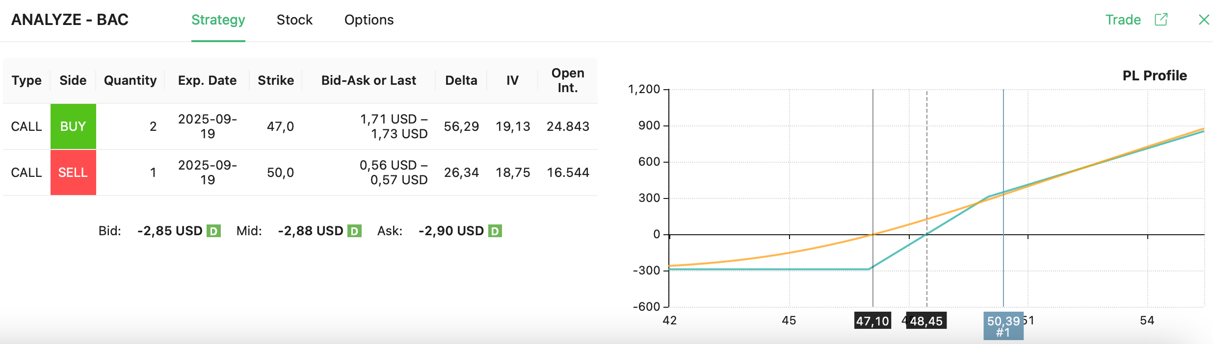Image resolution: width=1213 pixels, height=344 pixels.
Task: Close the Analyze BAC panel
Action: tap(1204, 20)
